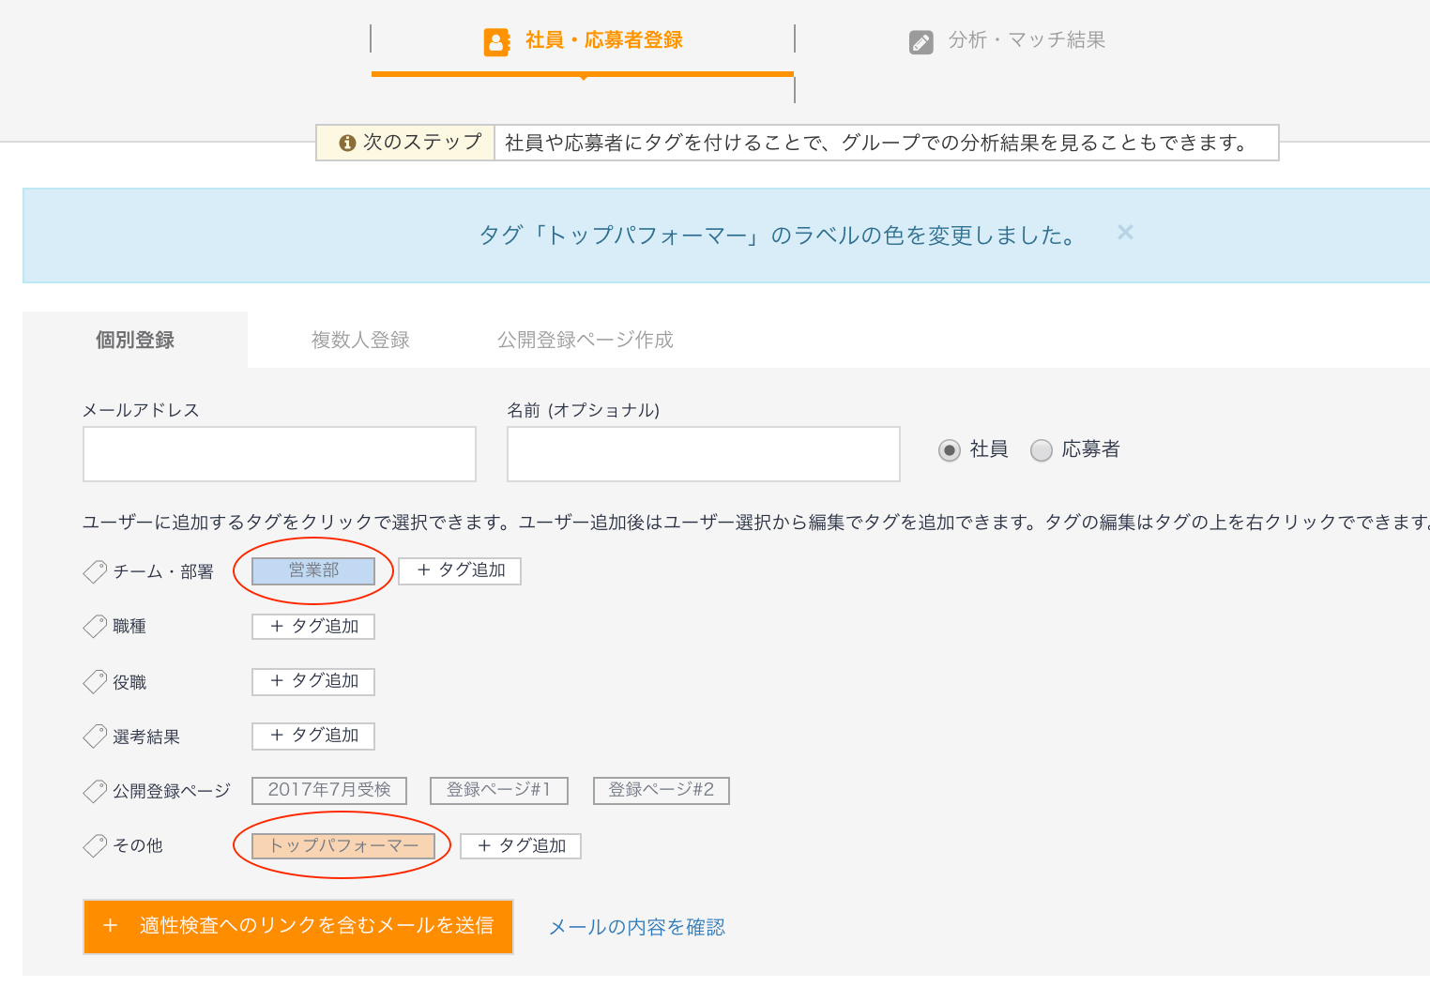Click the info icon in 次のステップ box
The image size is (1430, 987).
pos(347,142)
